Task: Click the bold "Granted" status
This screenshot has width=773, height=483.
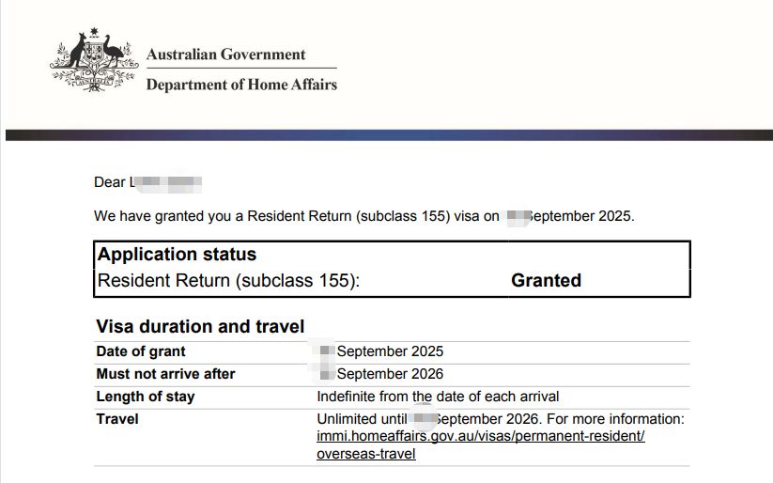Action: (x=546, y=280)
